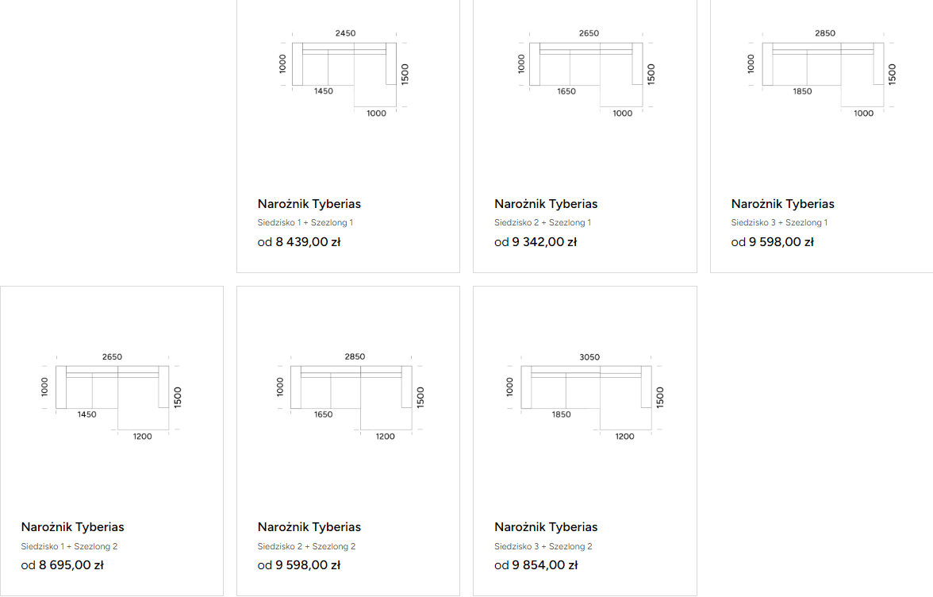Image resolution: width=933 pixels, height=597 pixels.
Task: Open Narożnik Tyberias title priced 8 439,00 zł
Action: [x=309, y=204]
